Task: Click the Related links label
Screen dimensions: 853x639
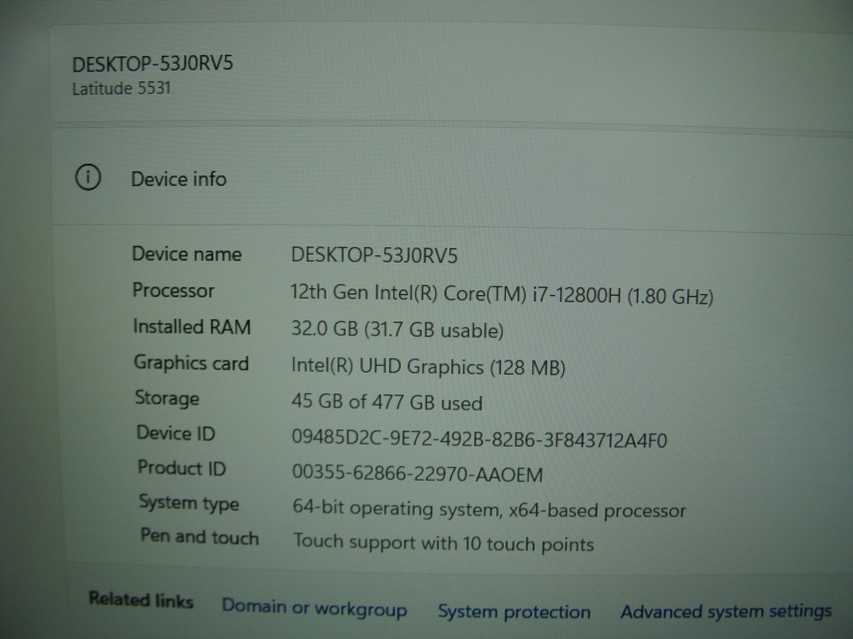Action: pos(141,600)
